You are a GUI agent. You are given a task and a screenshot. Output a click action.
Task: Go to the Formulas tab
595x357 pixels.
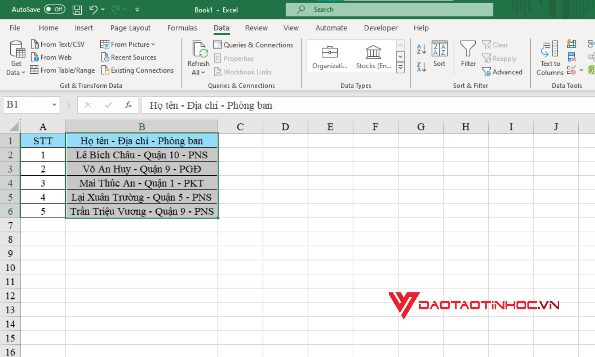click(x=182, y=28)
